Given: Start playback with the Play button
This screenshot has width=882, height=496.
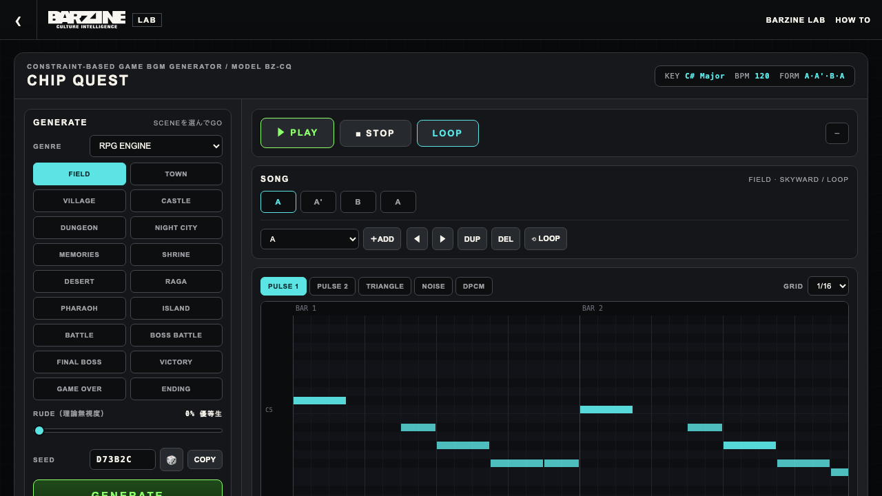Looking at the screenshot, I should 297,133.
